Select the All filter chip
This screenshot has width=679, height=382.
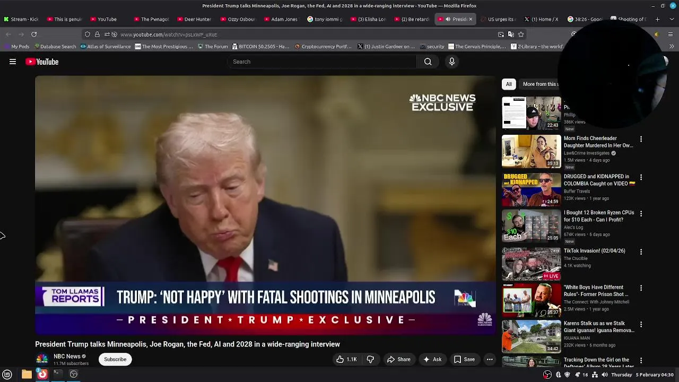pyautogui.click(x=509, y=84)
